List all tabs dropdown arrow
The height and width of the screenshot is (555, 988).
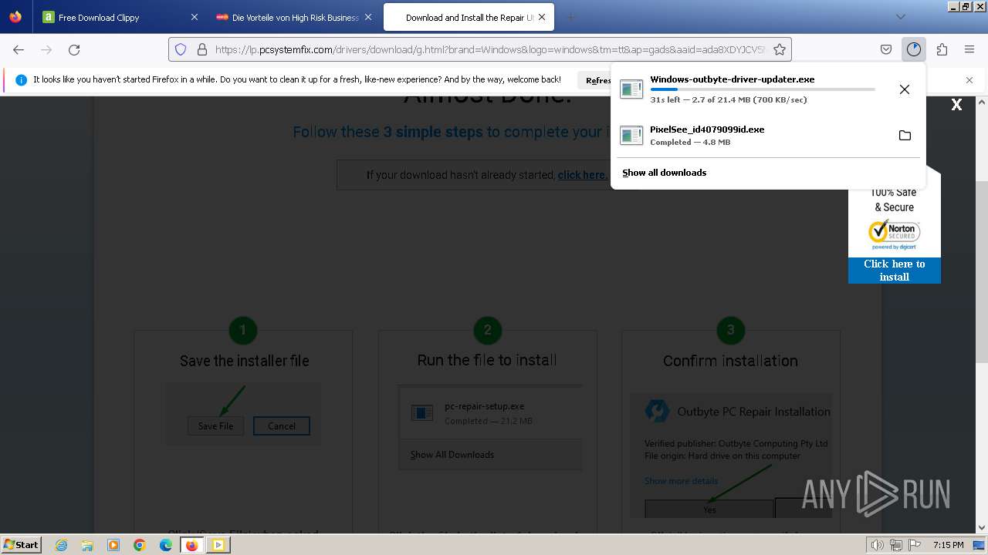point(900,17)
